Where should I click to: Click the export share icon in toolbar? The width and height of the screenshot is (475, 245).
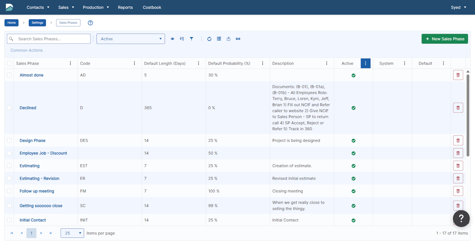tap(229, 39)
